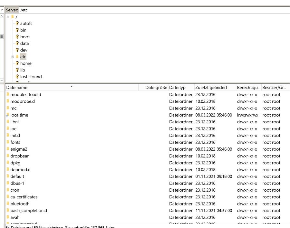290x228 pixels.
Task: Select the bash_completion.d folder row
Action: click(x=29, y=211)
